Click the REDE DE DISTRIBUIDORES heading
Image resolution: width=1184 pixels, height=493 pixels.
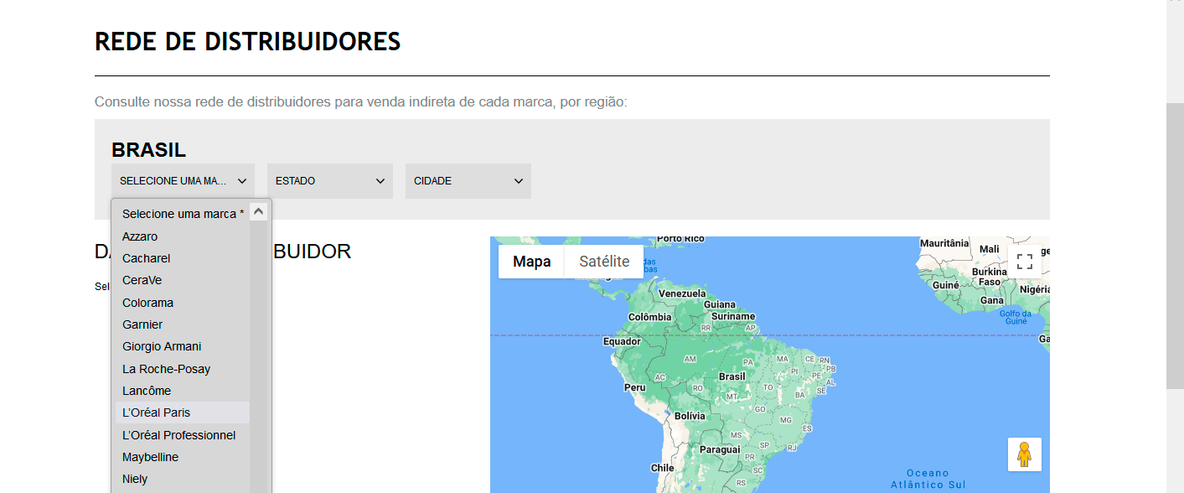click(248, 41)
